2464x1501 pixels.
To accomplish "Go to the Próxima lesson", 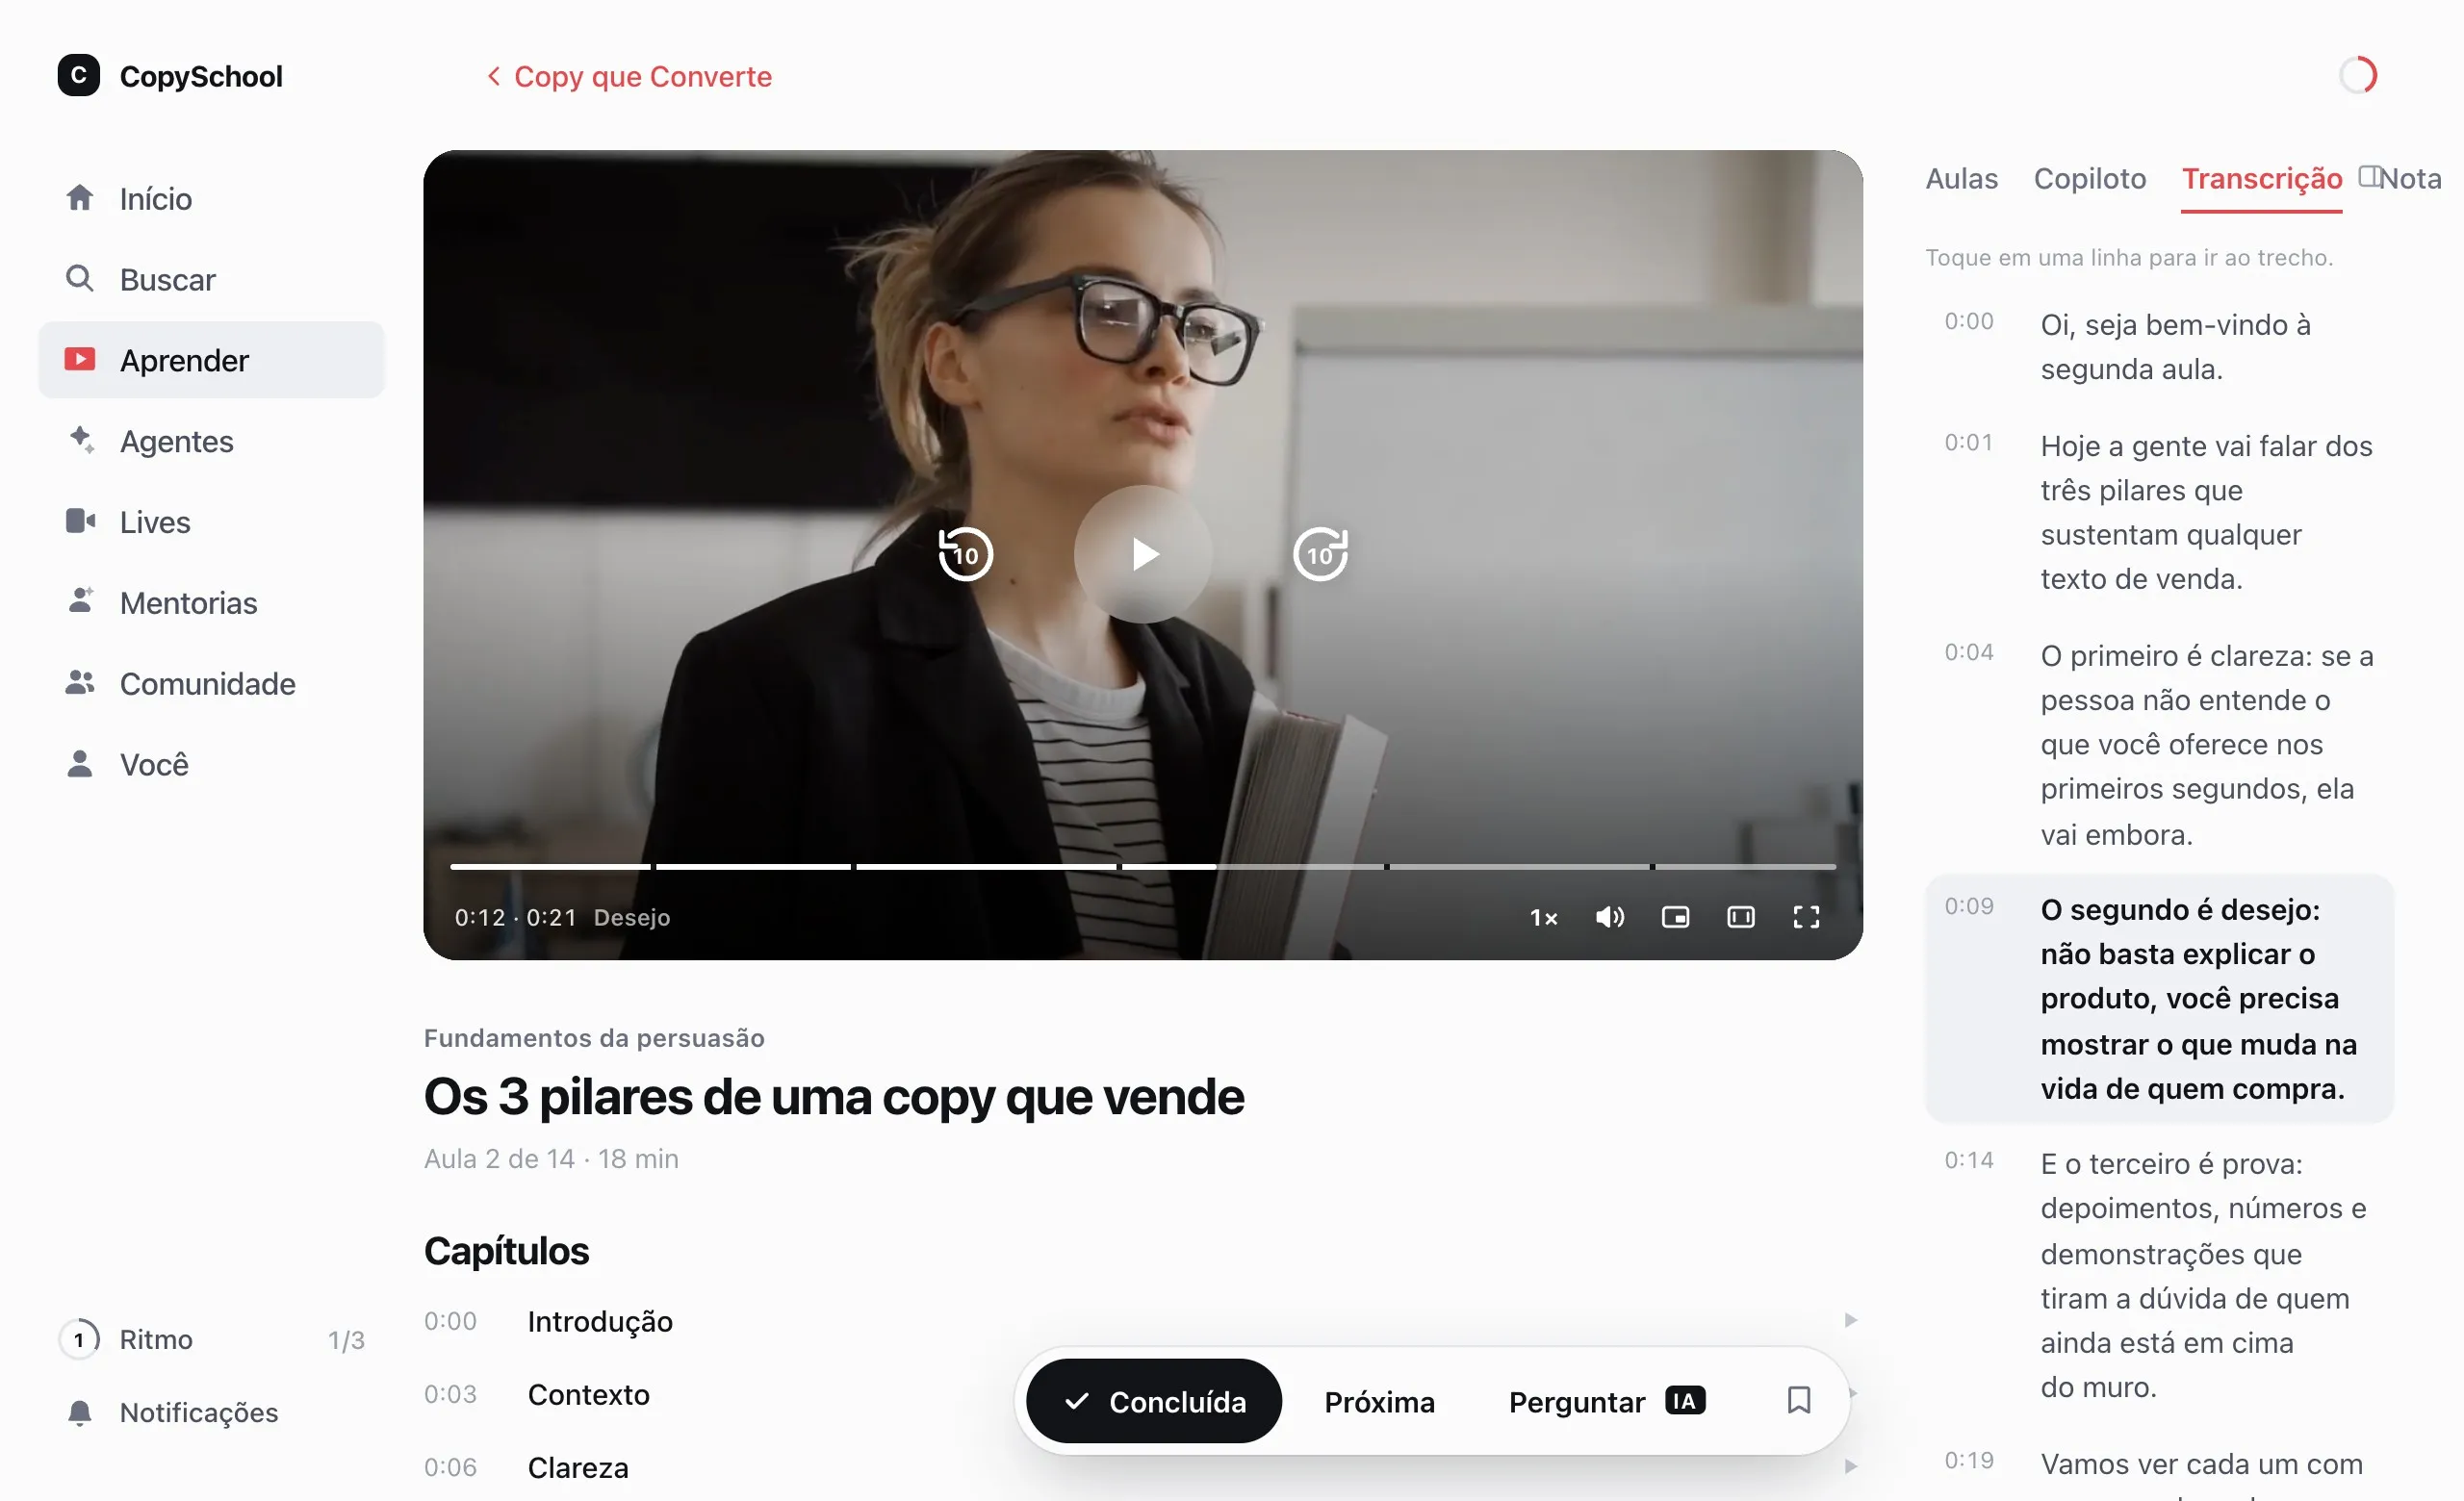I will click(1379, 1401).
